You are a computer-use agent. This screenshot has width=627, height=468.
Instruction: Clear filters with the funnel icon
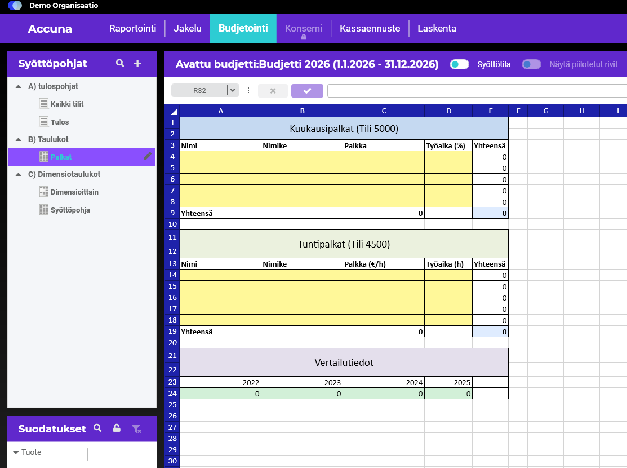pyautogui.click(x=137, y=429)
